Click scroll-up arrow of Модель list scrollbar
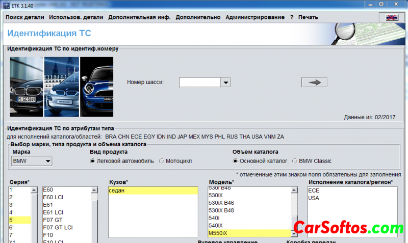This screenshot has width=408, height=243. click(x=294, y=190)
